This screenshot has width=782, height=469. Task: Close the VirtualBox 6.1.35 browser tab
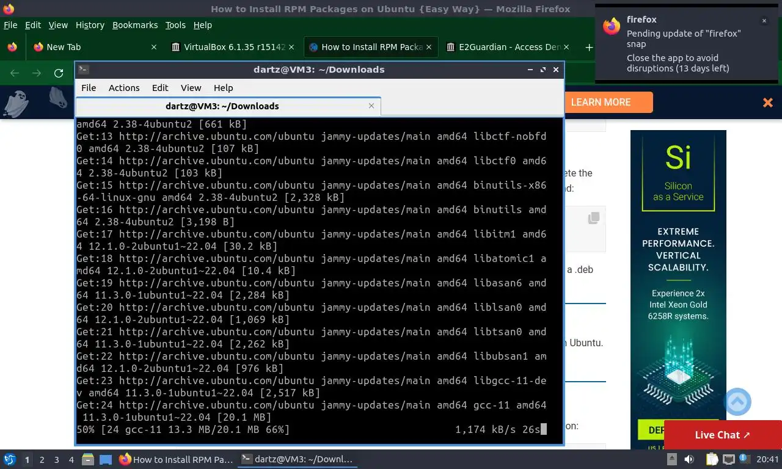click(x=291, y=47)
